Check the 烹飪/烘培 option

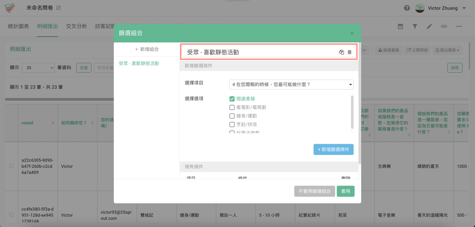(x=232, y=124)
